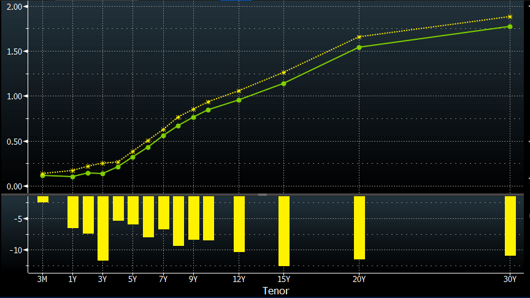530x298 pixels.
Task: Select the green 5Y data point
Action: 132,158
